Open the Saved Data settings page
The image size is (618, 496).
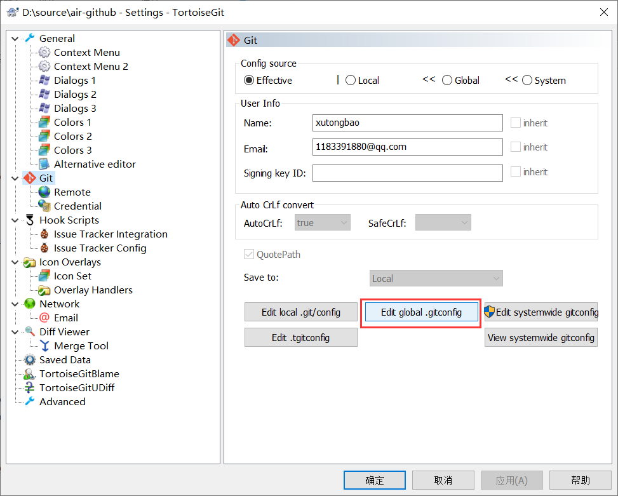[x=65, y=359]
